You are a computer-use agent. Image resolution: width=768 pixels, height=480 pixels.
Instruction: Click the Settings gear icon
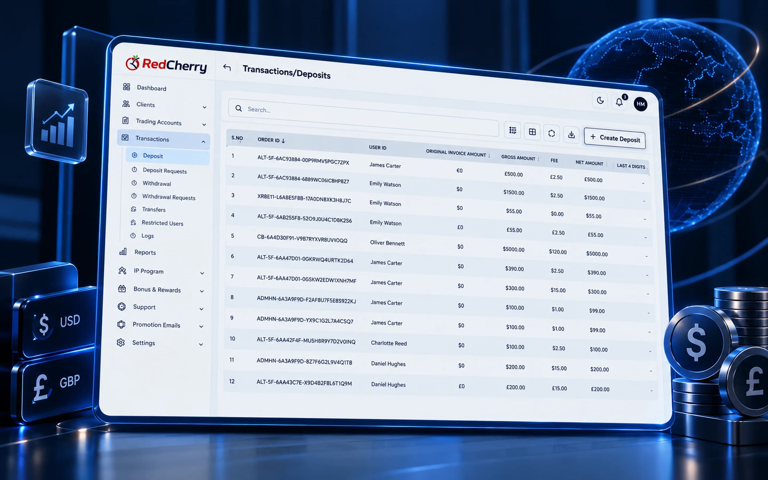[121, 343]
